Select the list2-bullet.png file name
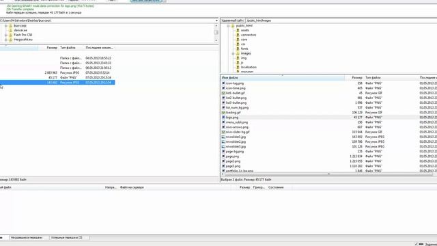 tap(236, 98)
